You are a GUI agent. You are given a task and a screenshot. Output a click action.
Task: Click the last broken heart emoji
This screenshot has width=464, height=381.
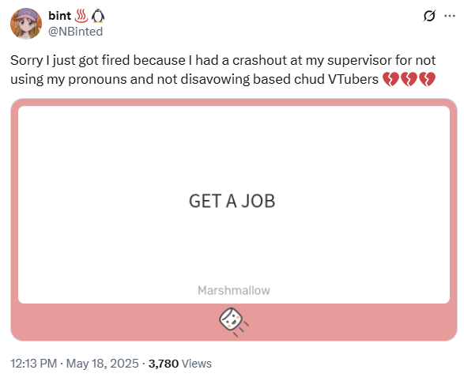click(x=428, y=79)
